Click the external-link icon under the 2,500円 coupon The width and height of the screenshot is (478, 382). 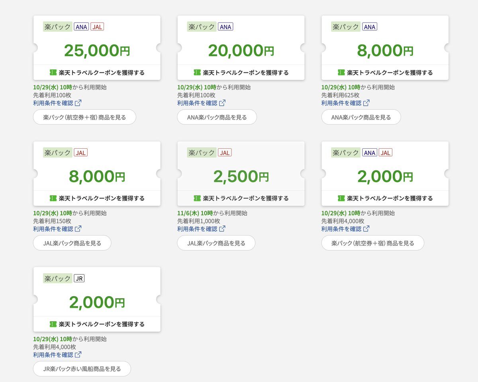pos(223,229)
